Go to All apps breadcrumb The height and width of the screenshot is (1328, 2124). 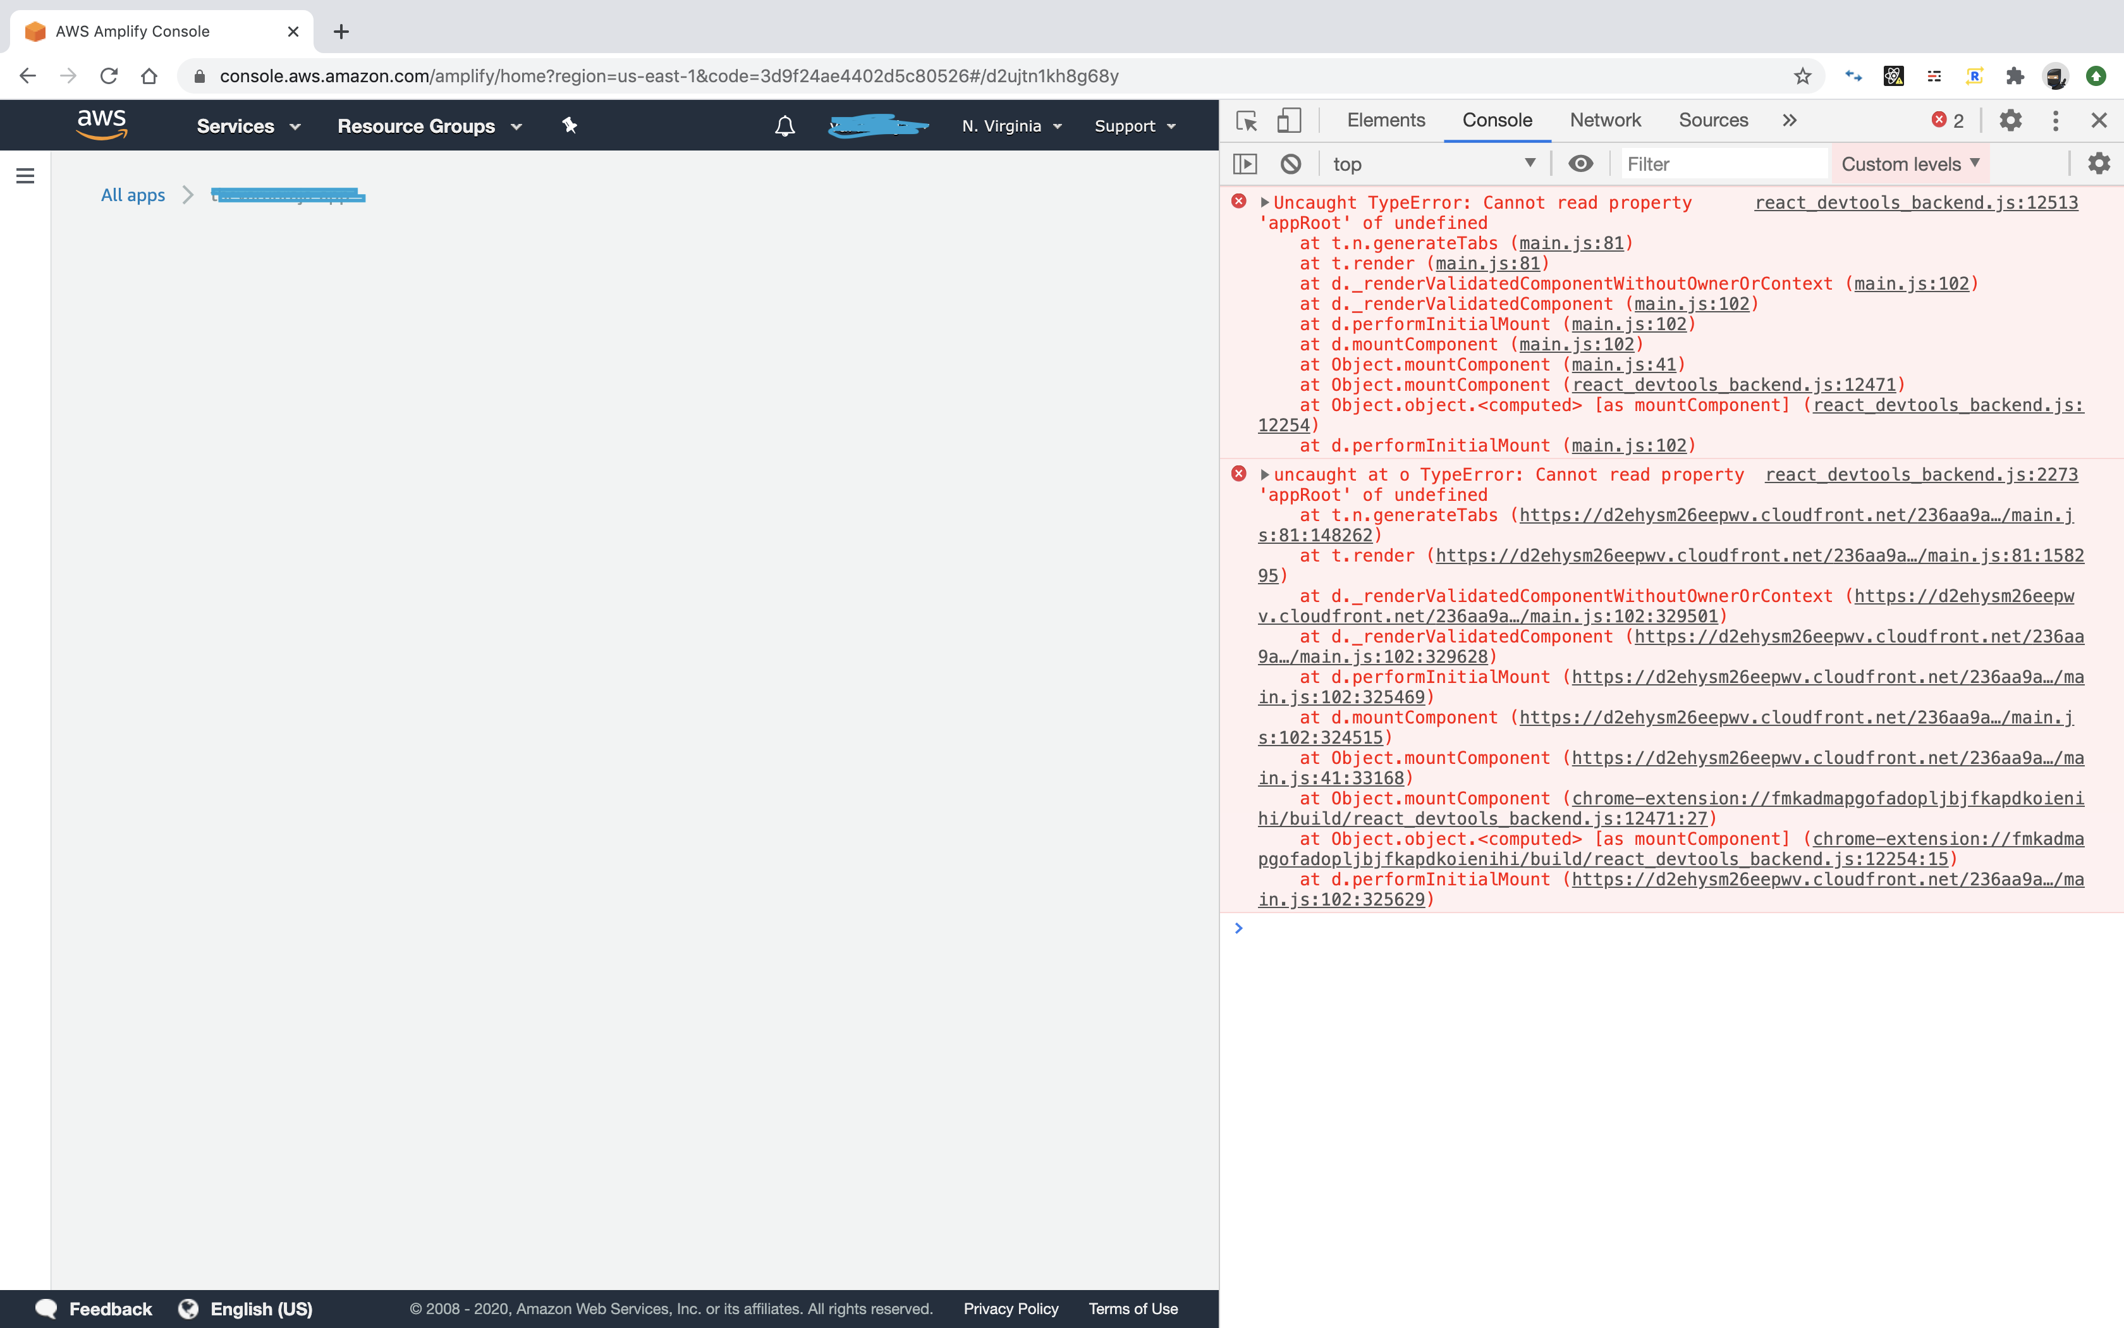click(133, 195)
